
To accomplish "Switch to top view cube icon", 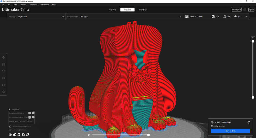I will pos(19,135).
